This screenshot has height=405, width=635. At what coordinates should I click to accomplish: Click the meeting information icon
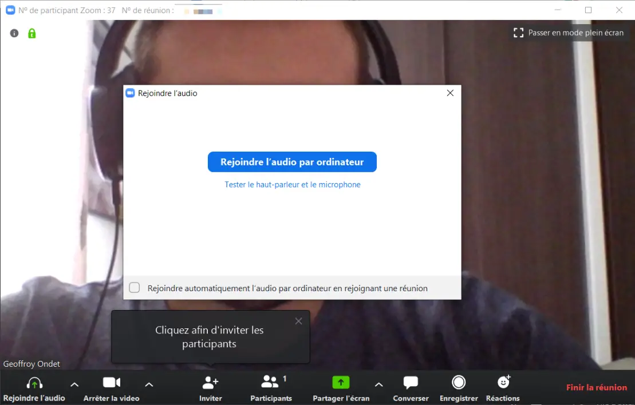[x=14, y=33]
